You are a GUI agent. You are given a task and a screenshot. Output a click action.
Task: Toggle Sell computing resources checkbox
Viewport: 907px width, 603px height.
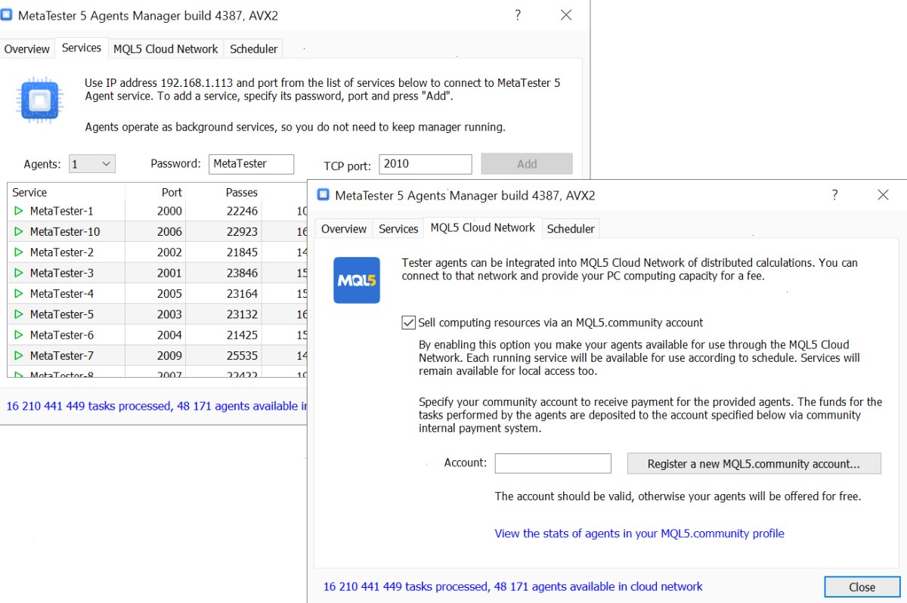(x=408, y=323)
